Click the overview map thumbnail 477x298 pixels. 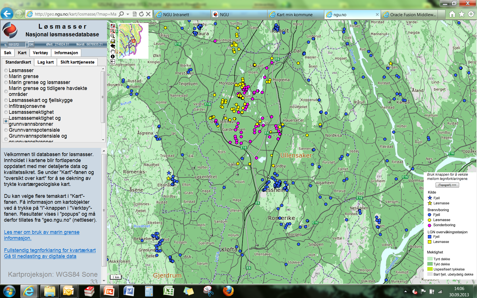tap(133, 41)
